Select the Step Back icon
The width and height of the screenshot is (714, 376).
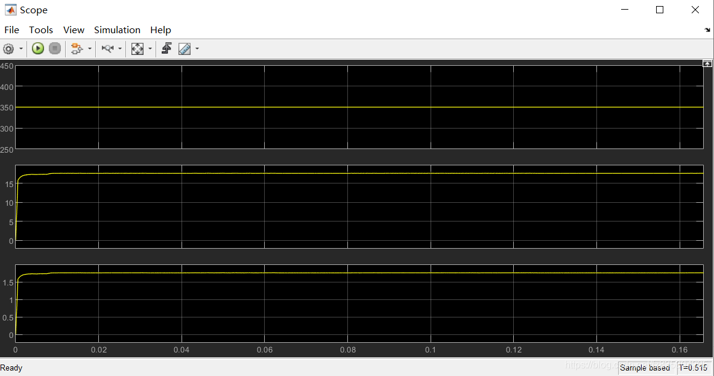(166, 48)
